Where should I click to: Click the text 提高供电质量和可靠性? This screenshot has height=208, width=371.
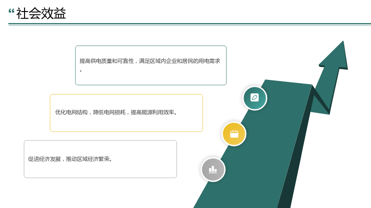(x=107, y=61)
